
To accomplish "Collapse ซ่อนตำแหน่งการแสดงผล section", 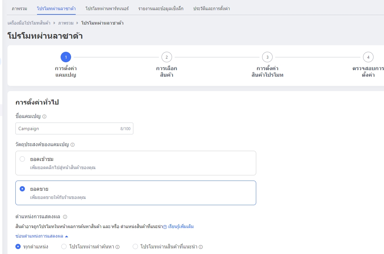I will click(42, 236).
